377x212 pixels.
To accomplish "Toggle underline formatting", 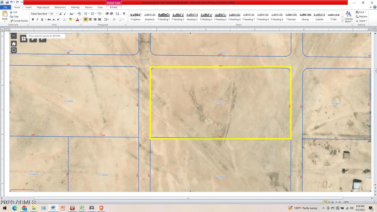I will 42,19.
